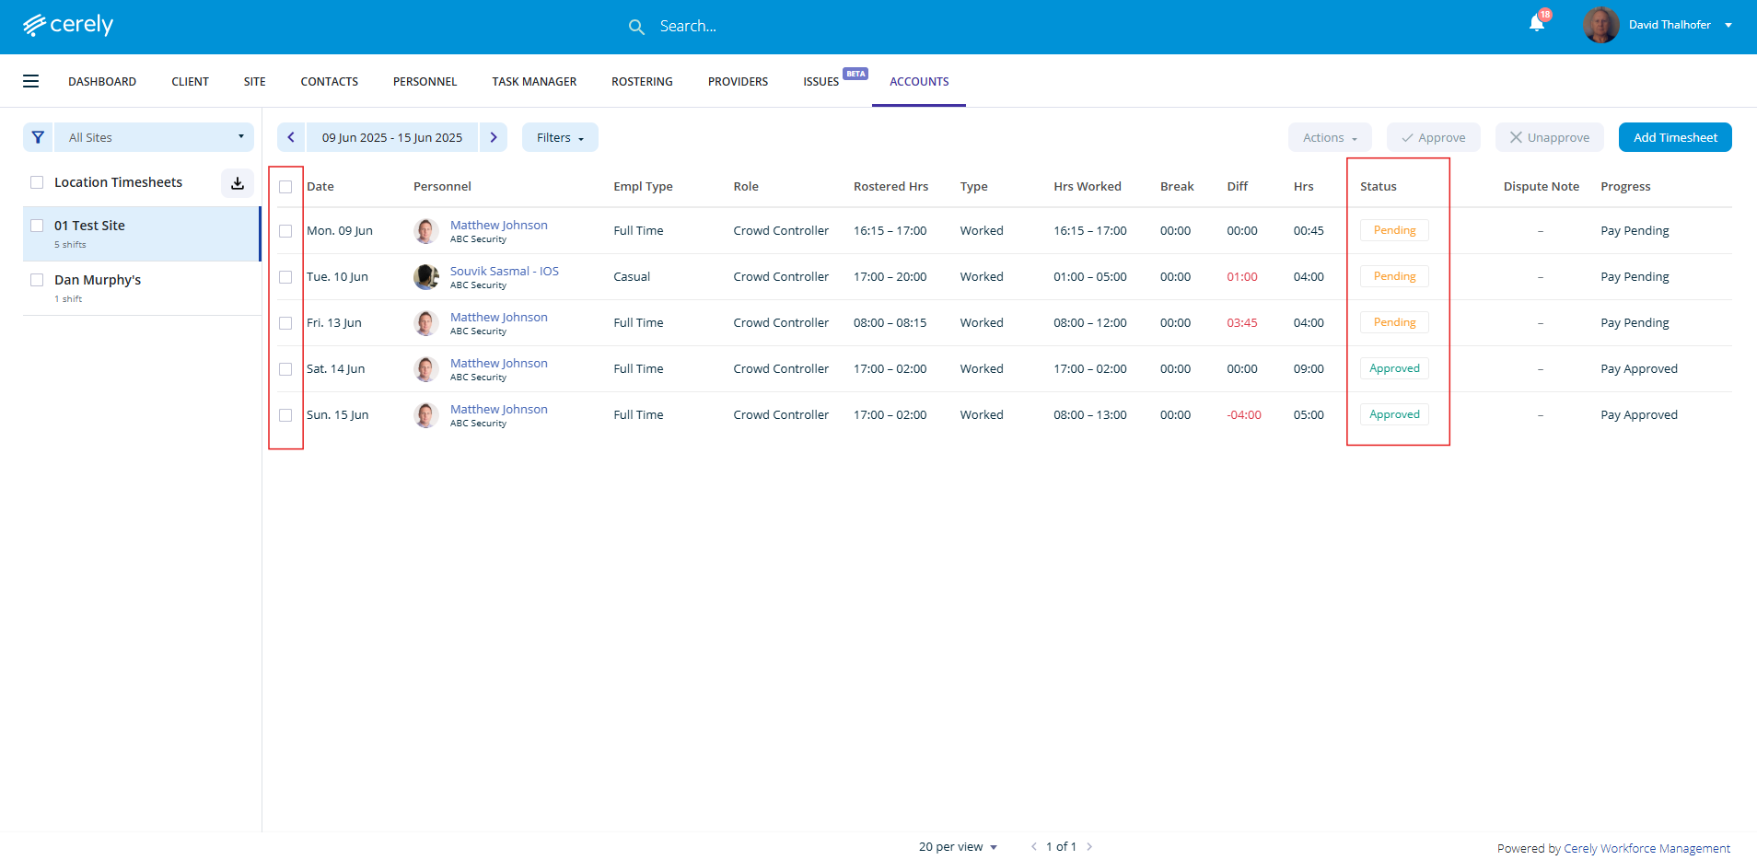This screenshot has width=1757, height=860.
Task: Check the Dan Murphy's site checkbox
Action: pyautogui.click(x=37, y=280)
